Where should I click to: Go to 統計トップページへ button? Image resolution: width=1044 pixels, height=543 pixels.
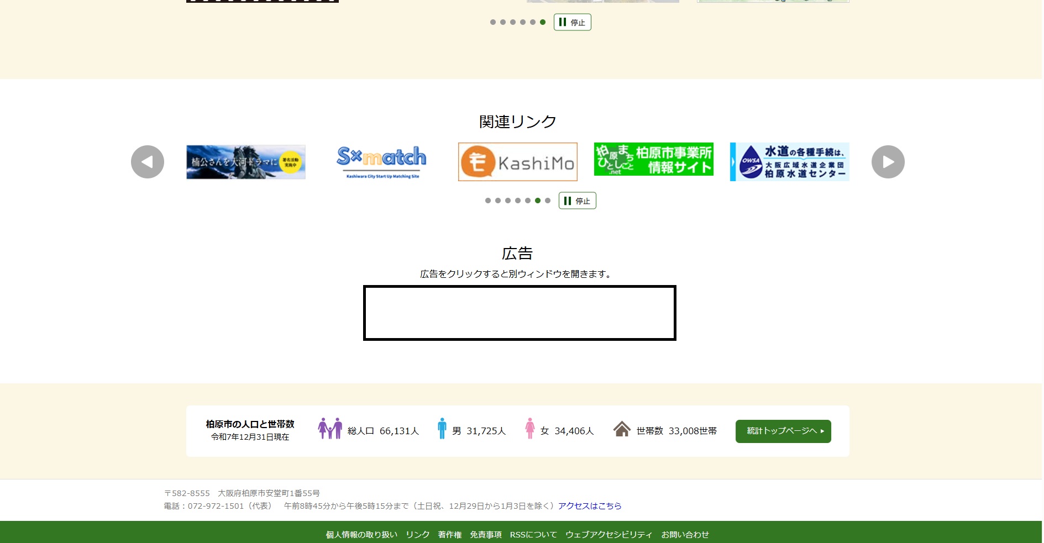pyautogui.click(x=783, y=431)
